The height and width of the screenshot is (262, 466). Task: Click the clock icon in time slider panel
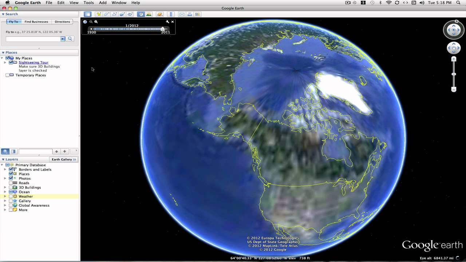(85, 22)
